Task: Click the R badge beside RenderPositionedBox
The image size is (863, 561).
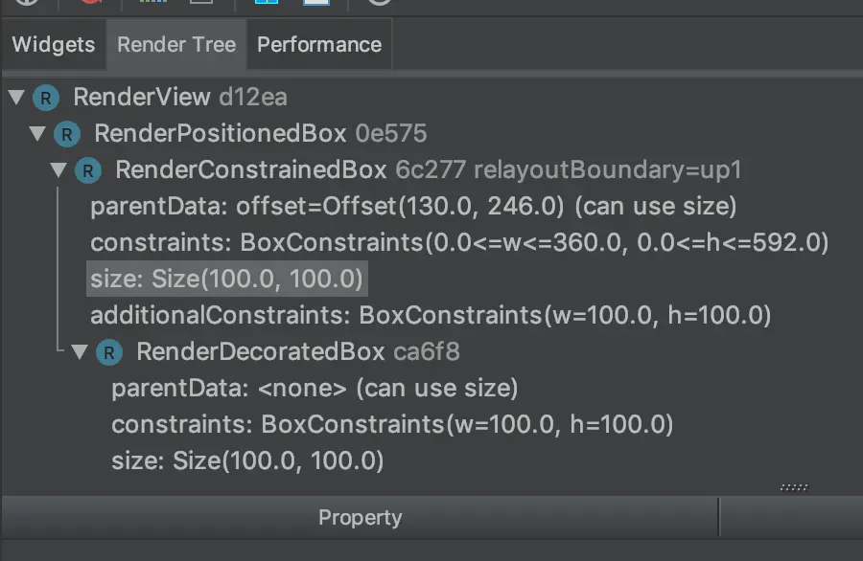Action: click(65, 134)
